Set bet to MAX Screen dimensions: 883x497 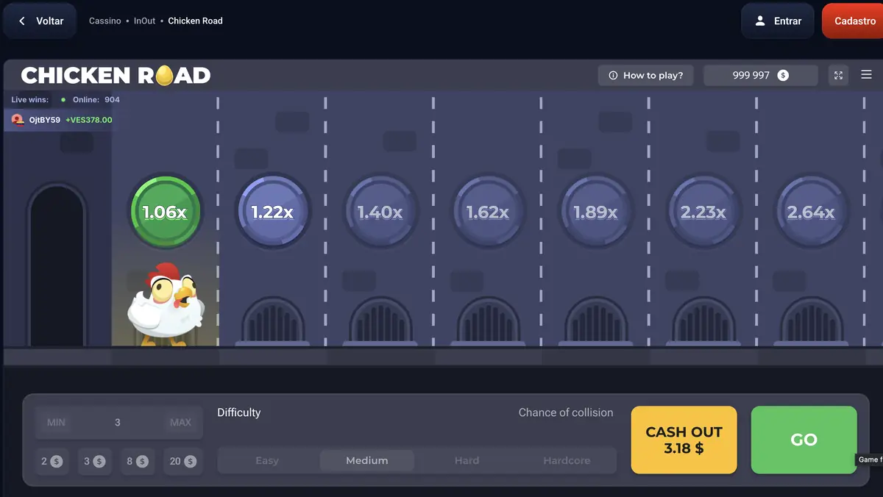180,422
